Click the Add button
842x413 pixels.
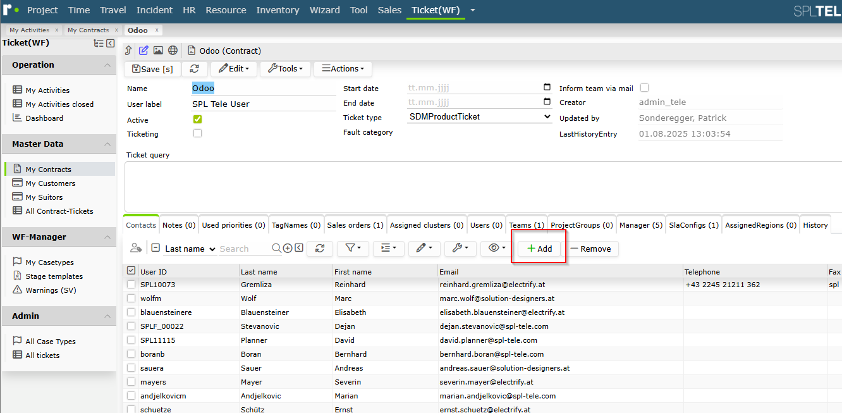pyautogui.click(x=539, y=249)
